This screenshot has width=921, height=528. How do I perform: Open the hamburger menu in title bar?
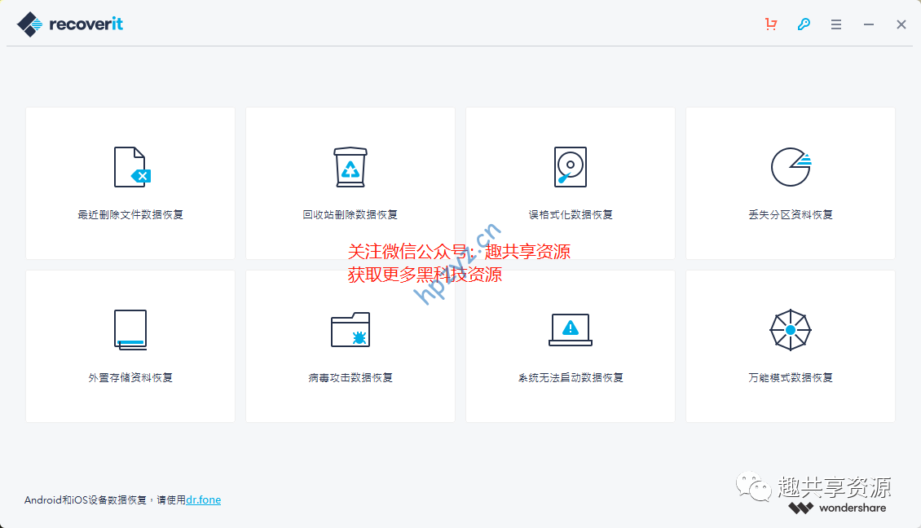836,24
